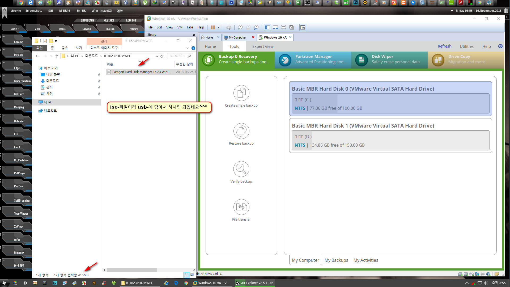Click the SHUTDOWN button on desktop panel
The height and width of the screenshot is (287, 510).
(87, 20)
